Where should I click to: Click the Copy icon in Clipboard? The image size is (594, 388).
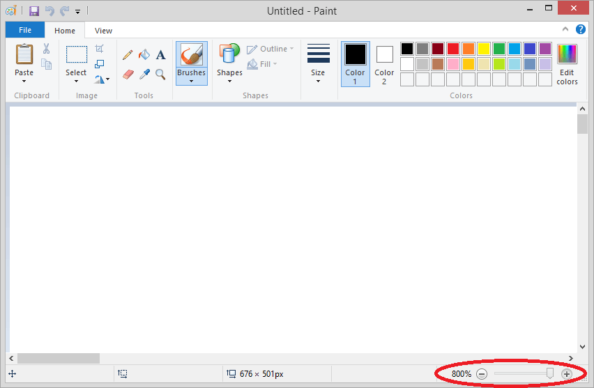46,64
